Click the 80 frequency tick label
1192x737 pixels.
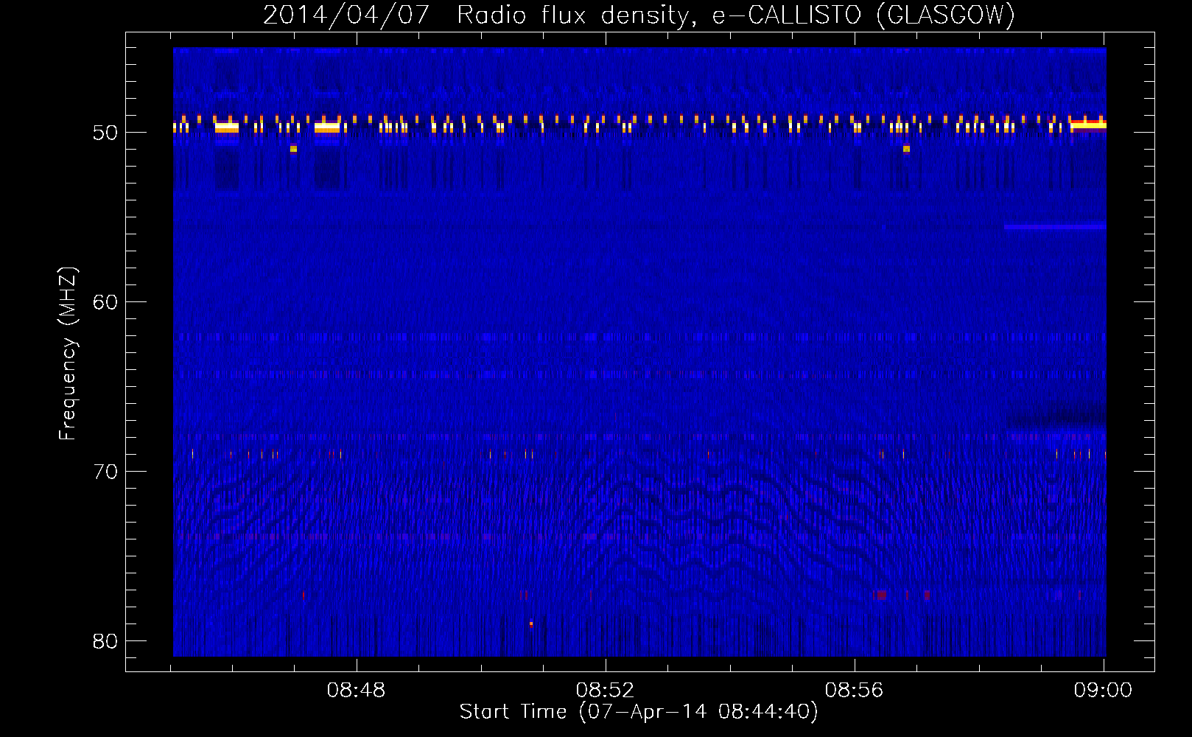coord(105,641)
